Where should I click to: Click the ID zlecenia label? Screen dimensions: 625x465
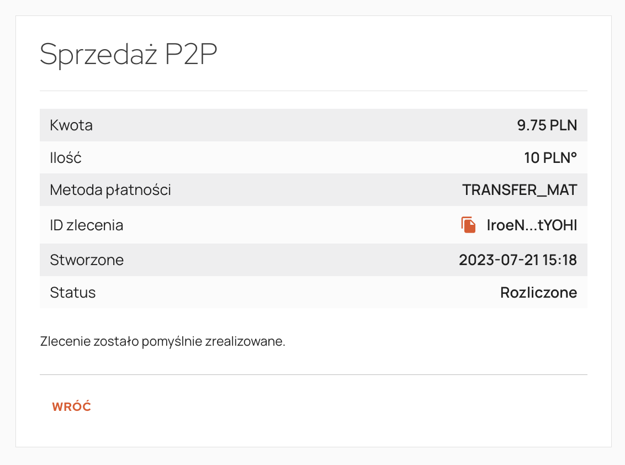[86, 225]
